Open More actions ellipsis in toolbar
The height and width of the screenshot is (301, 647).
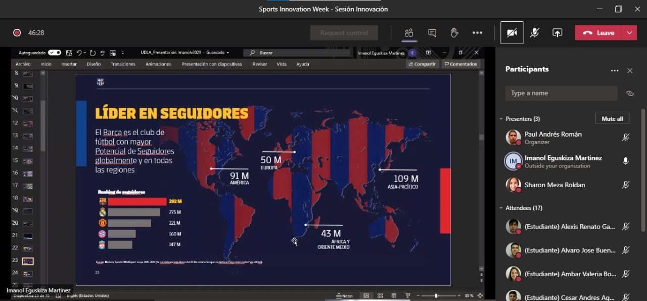coord(477,33)
